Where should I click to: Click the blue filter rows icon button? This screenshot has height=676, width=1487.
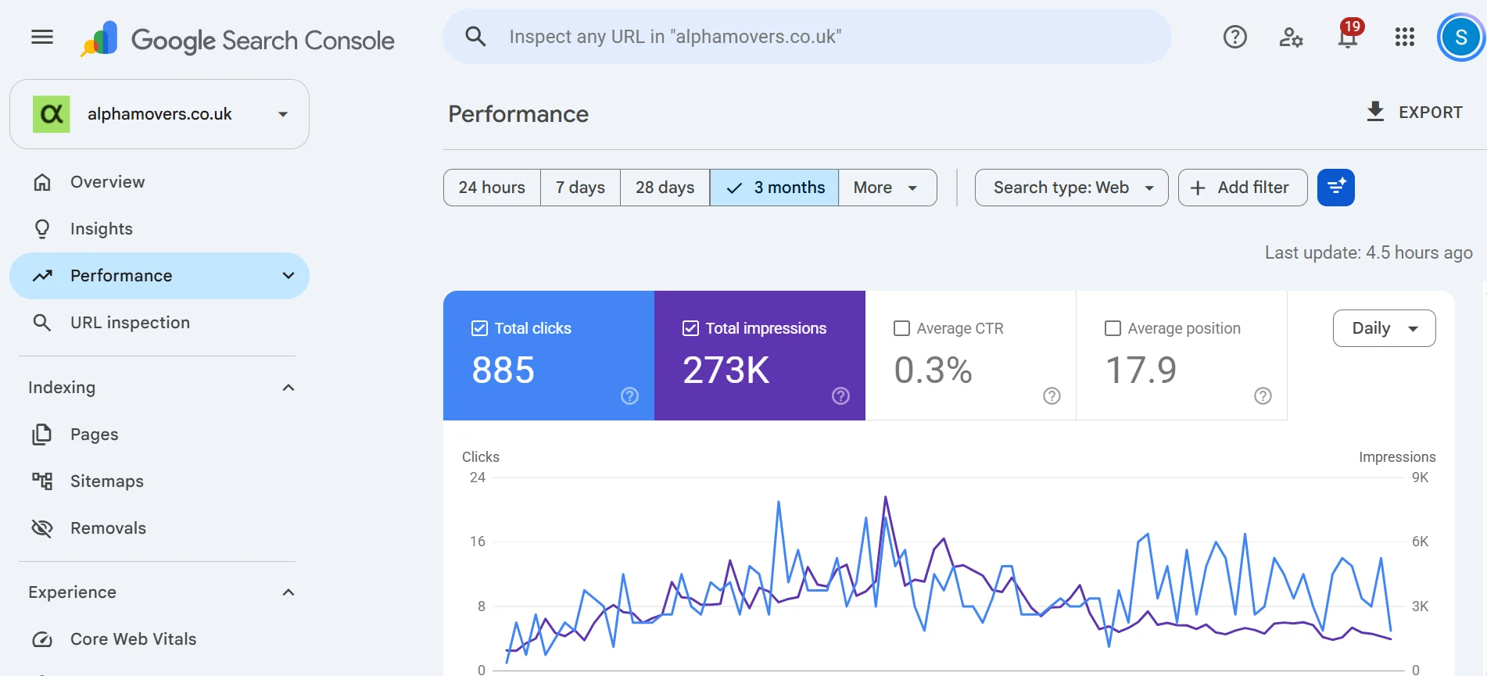point(1336,188)
